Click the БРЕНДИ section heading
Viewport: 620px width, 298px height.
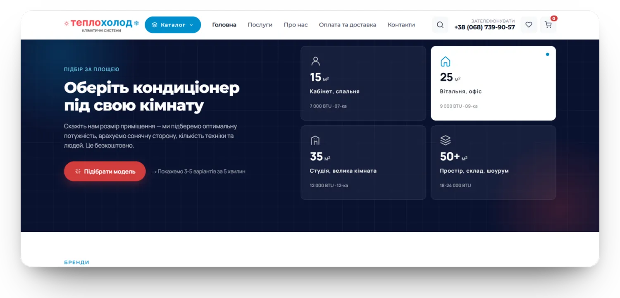pos(76,262)
